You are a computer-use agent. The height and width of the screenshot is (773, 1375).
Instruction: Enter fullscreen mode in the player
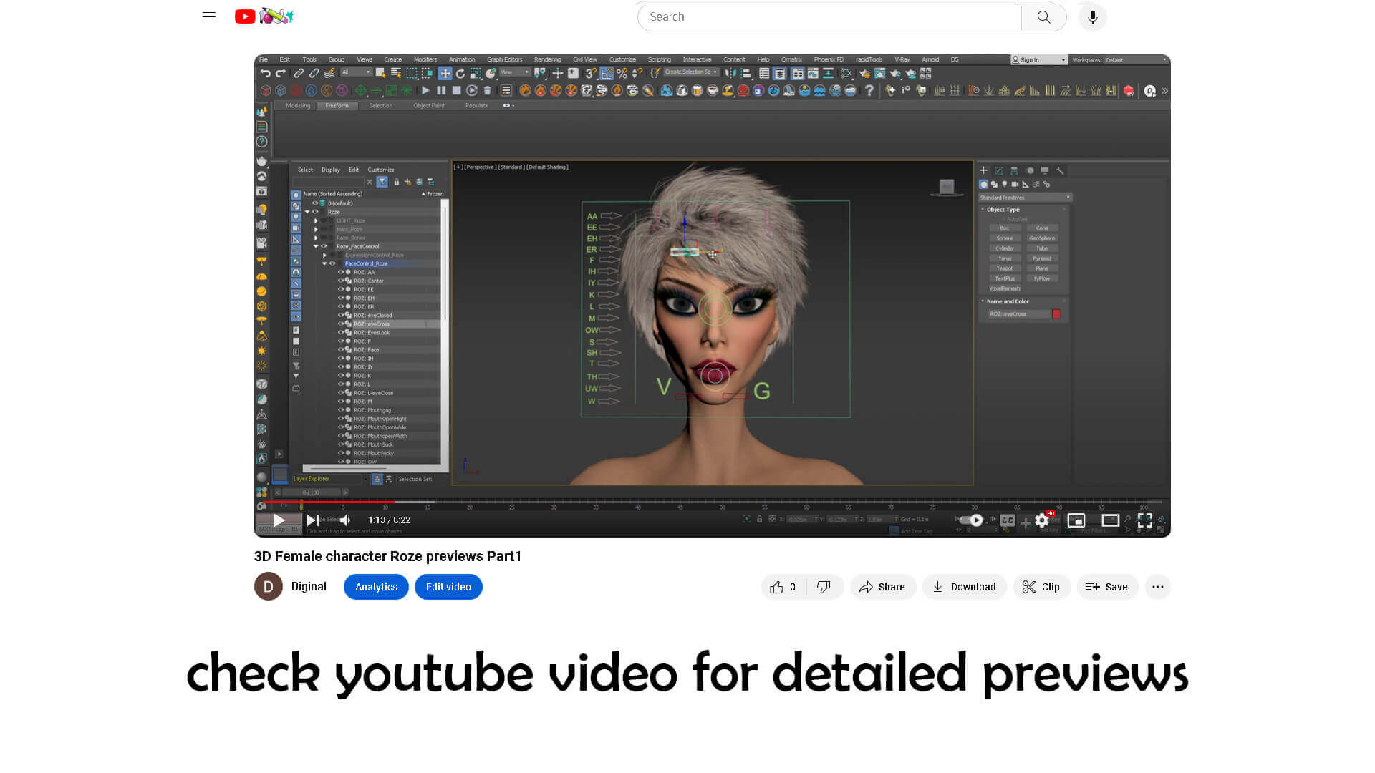click(x=1144, y=520)
